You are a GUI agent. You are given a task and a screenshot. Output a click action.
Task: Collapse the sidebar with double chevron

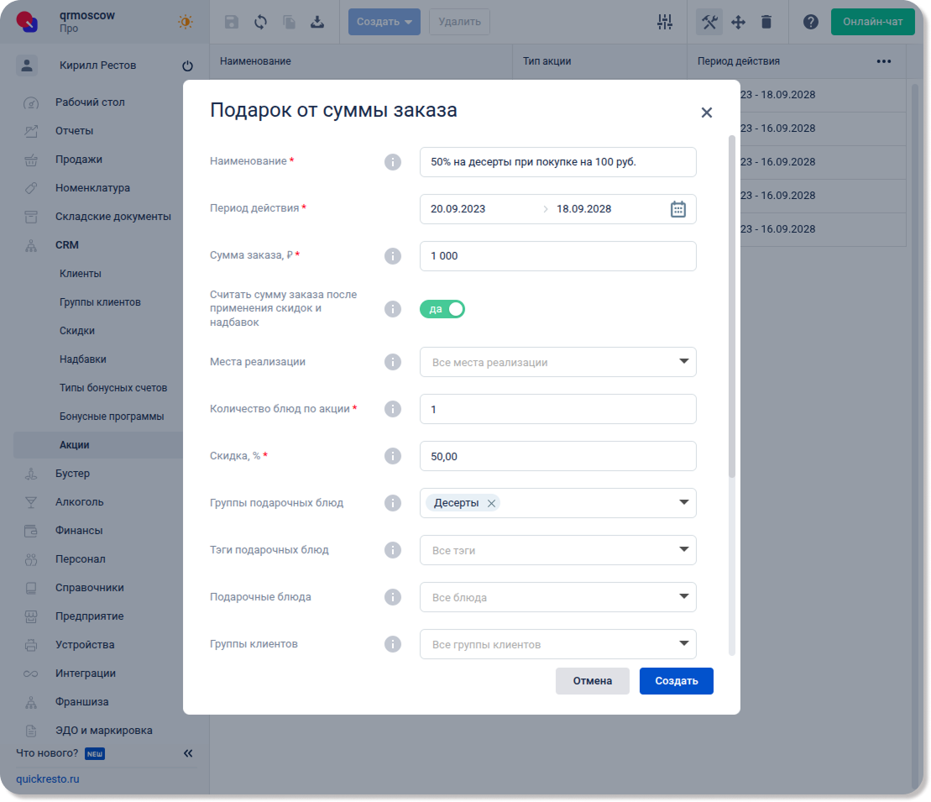(x=188, y=753)
